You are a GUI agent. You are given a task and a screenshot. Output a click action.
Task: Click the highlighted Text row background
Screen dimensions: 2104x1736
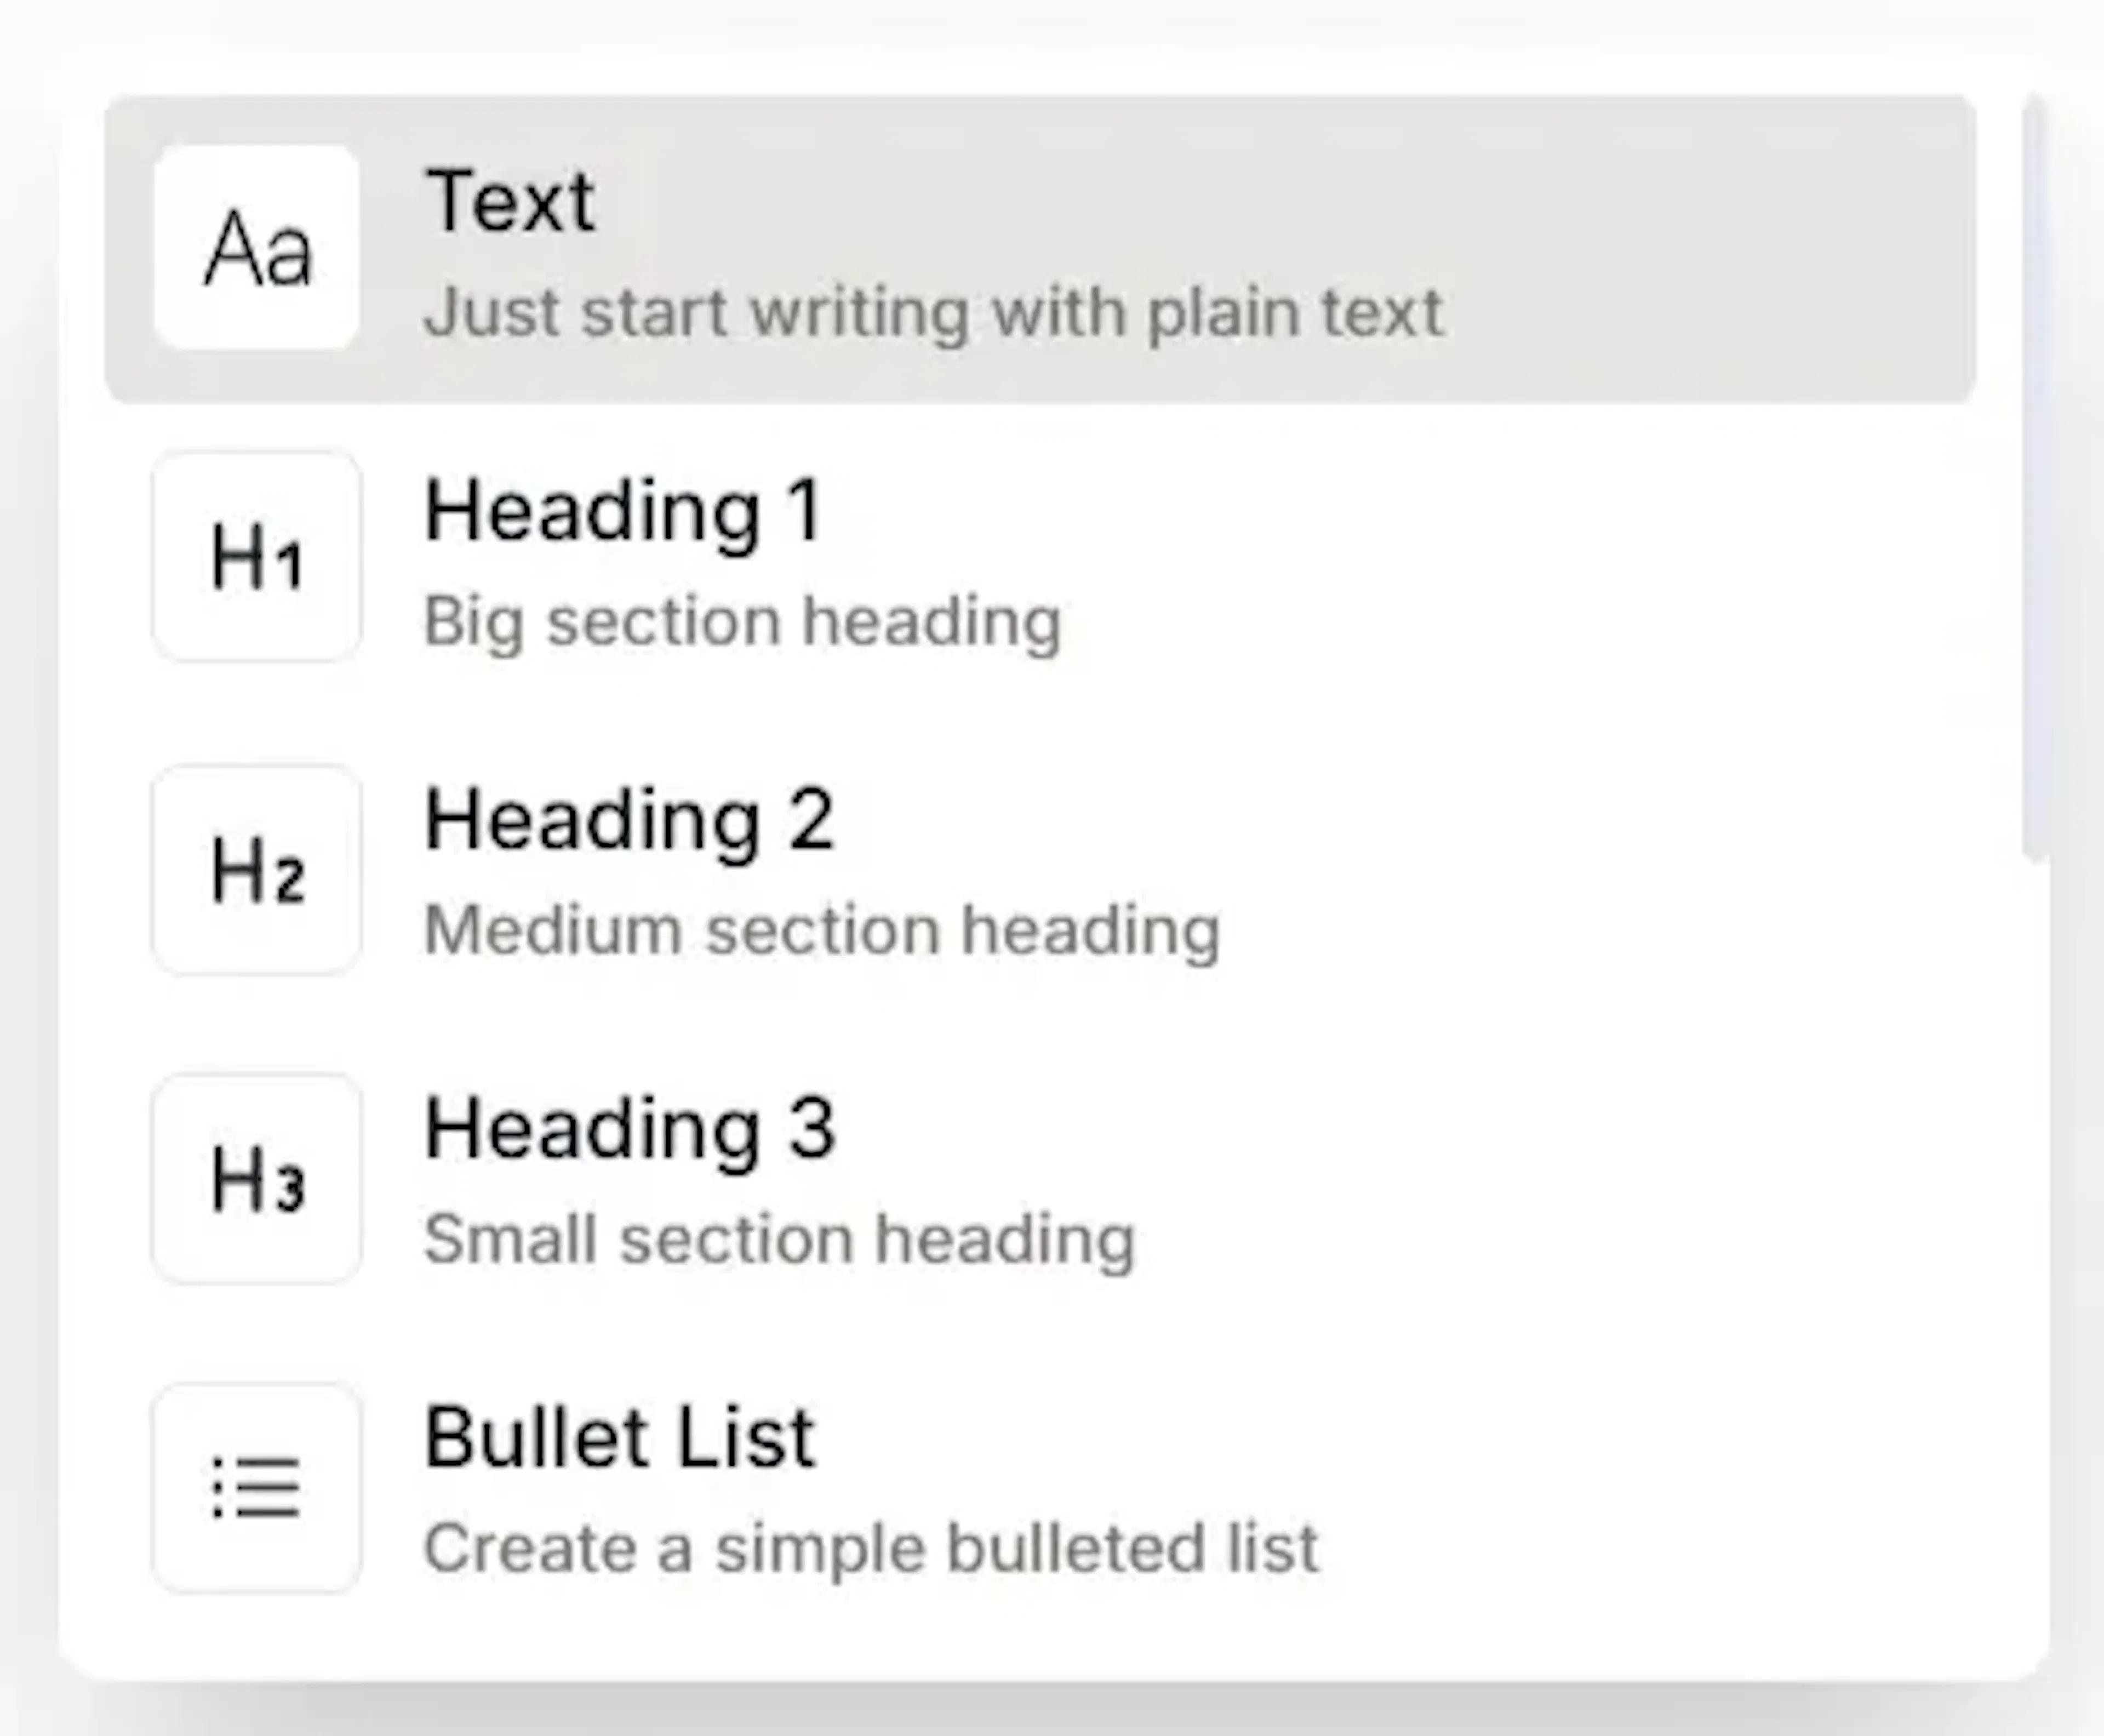coord(1700,250)
